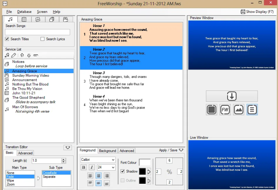The image size is (278, 190).
Task: Open the Screen menu
Action: (42, 12)
